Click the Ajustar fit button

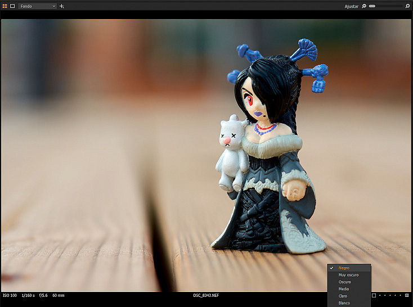pos(351,6)
